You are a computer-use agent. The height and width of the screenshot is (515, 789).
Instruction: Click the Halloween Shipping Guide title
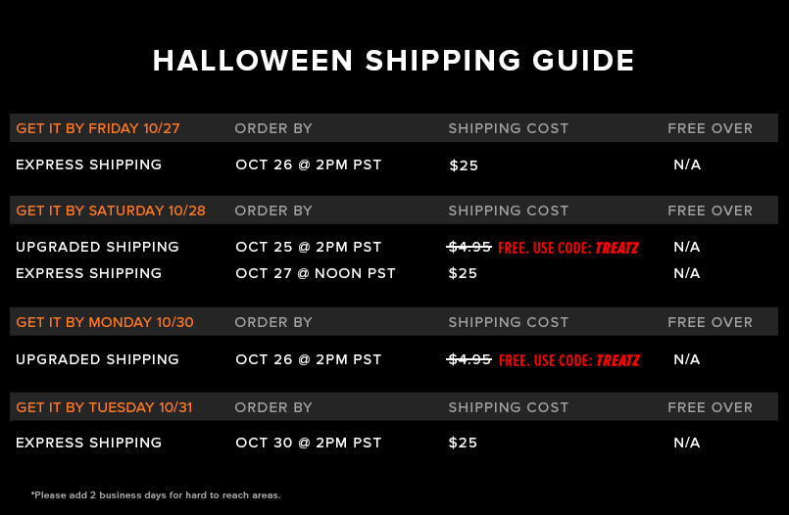(x=393, y=61)
